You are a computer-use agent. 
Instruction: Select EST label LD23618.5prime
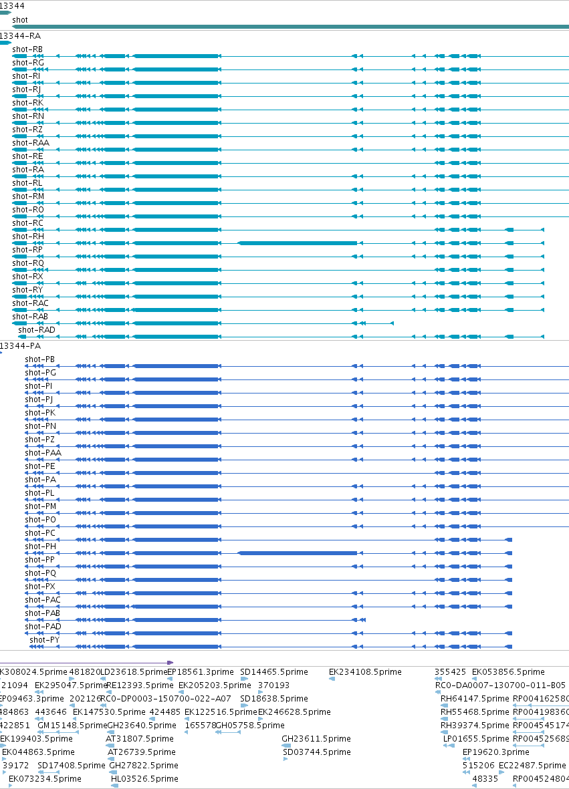[x=134, y=672]
